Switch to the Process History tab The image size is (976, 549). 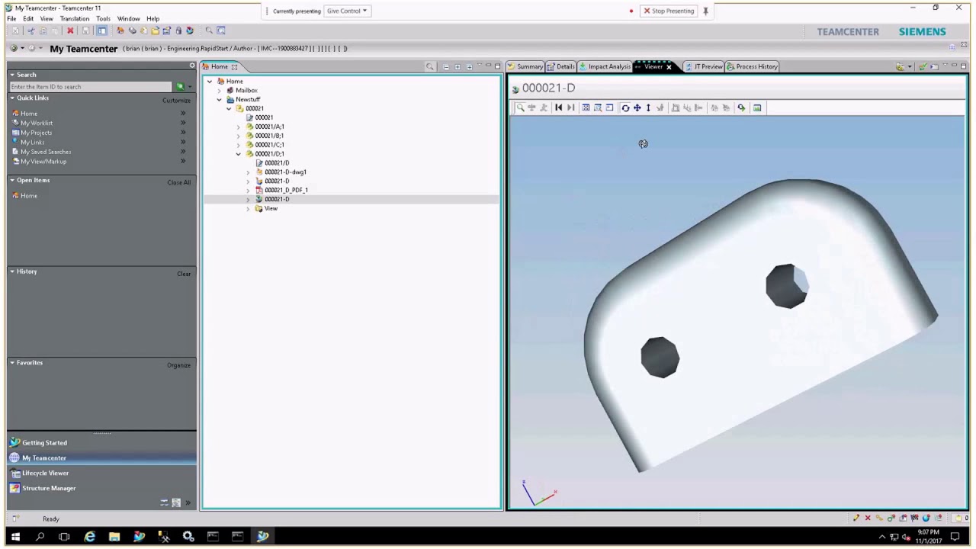click(752, 66)
